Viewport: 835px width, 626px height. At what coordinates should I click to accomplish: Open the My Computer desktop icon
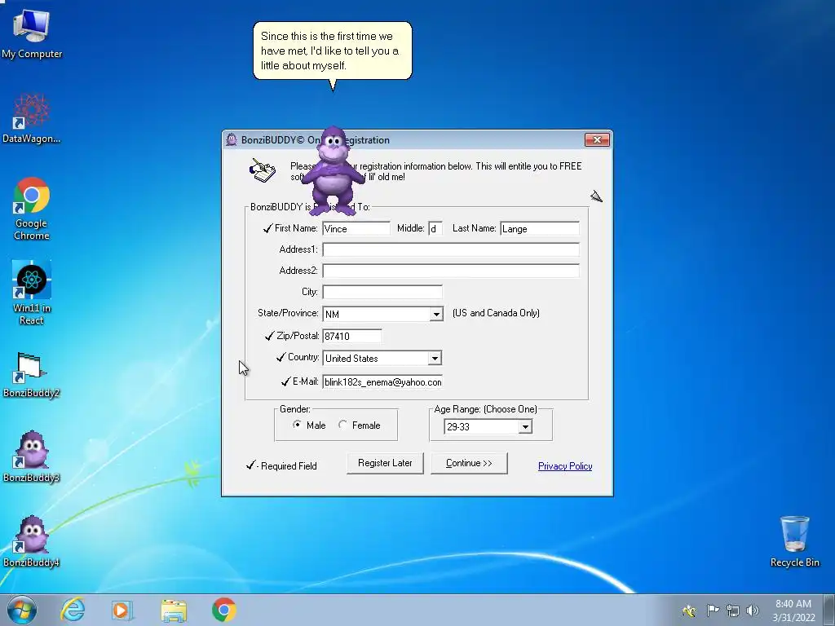pos(32,33)
